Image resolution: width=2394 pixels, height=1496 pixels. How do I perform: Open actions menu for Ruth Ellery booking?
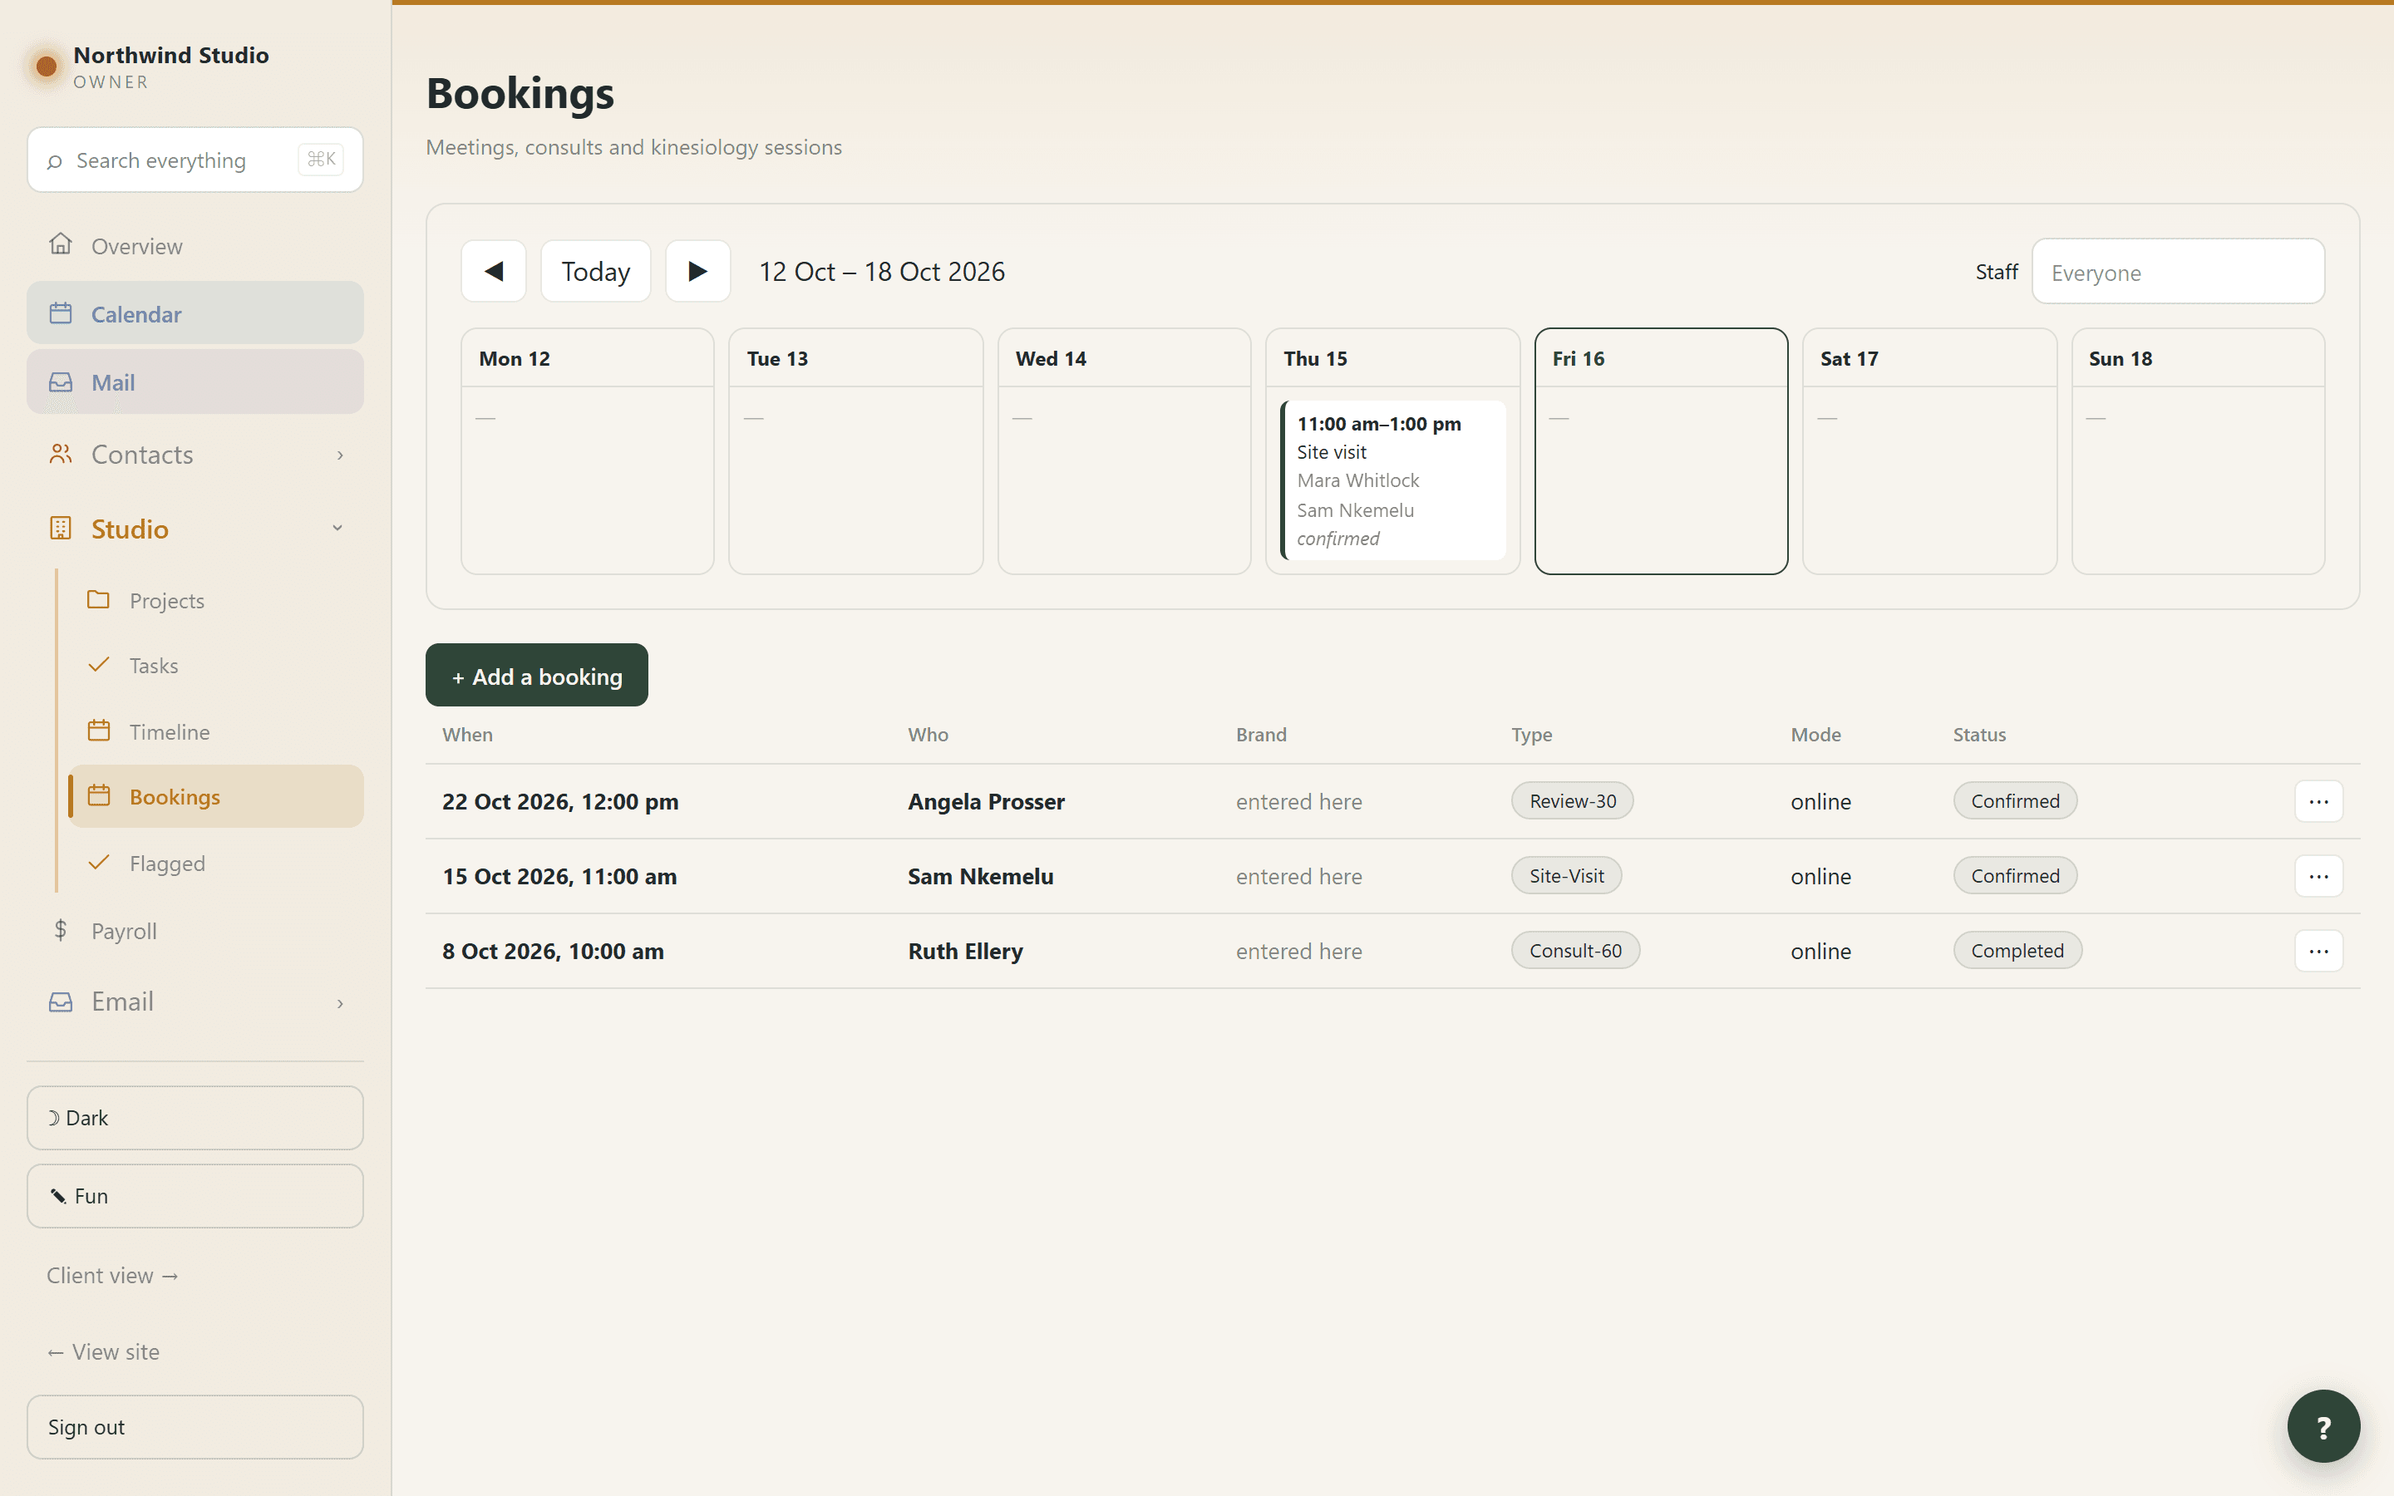tap(2319, 951)
